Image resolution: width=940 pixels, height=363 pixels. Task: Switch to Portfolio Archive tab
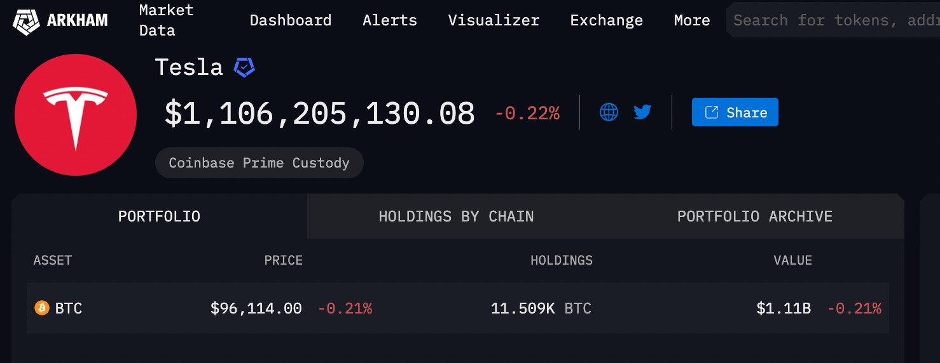pyautogui.click(x=754, y=216)
